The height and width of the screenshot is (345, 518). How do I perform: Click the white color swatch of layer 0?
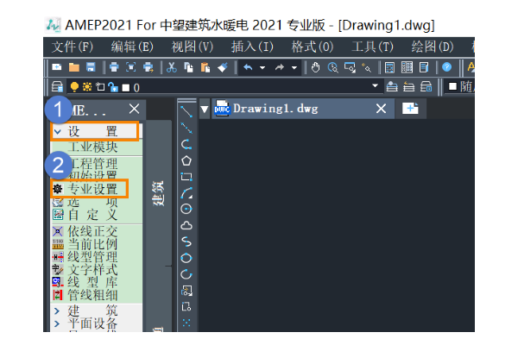[125, 87]
